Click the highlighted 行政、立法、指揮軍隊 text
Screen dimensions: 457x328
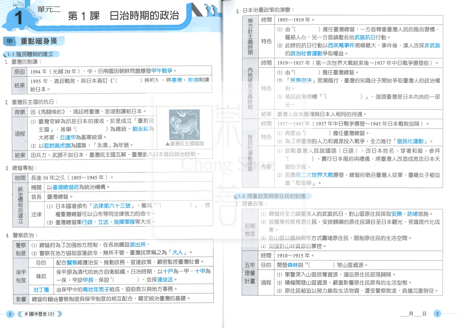108,222
